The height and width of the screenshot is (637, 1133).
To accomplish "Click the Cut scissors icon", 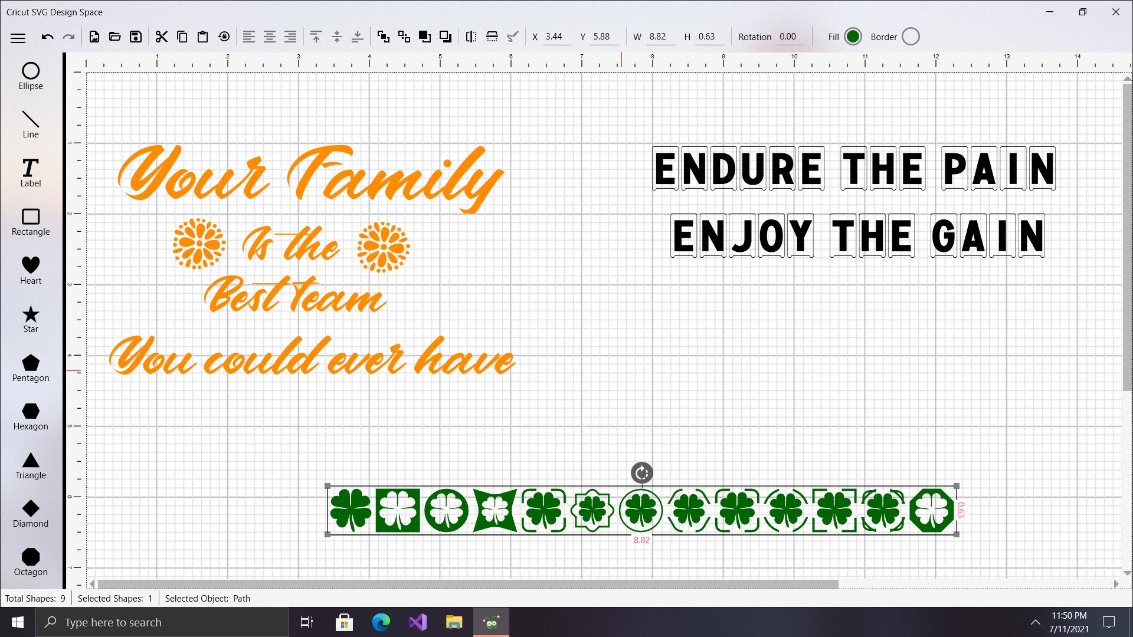I will click(161, 37).
